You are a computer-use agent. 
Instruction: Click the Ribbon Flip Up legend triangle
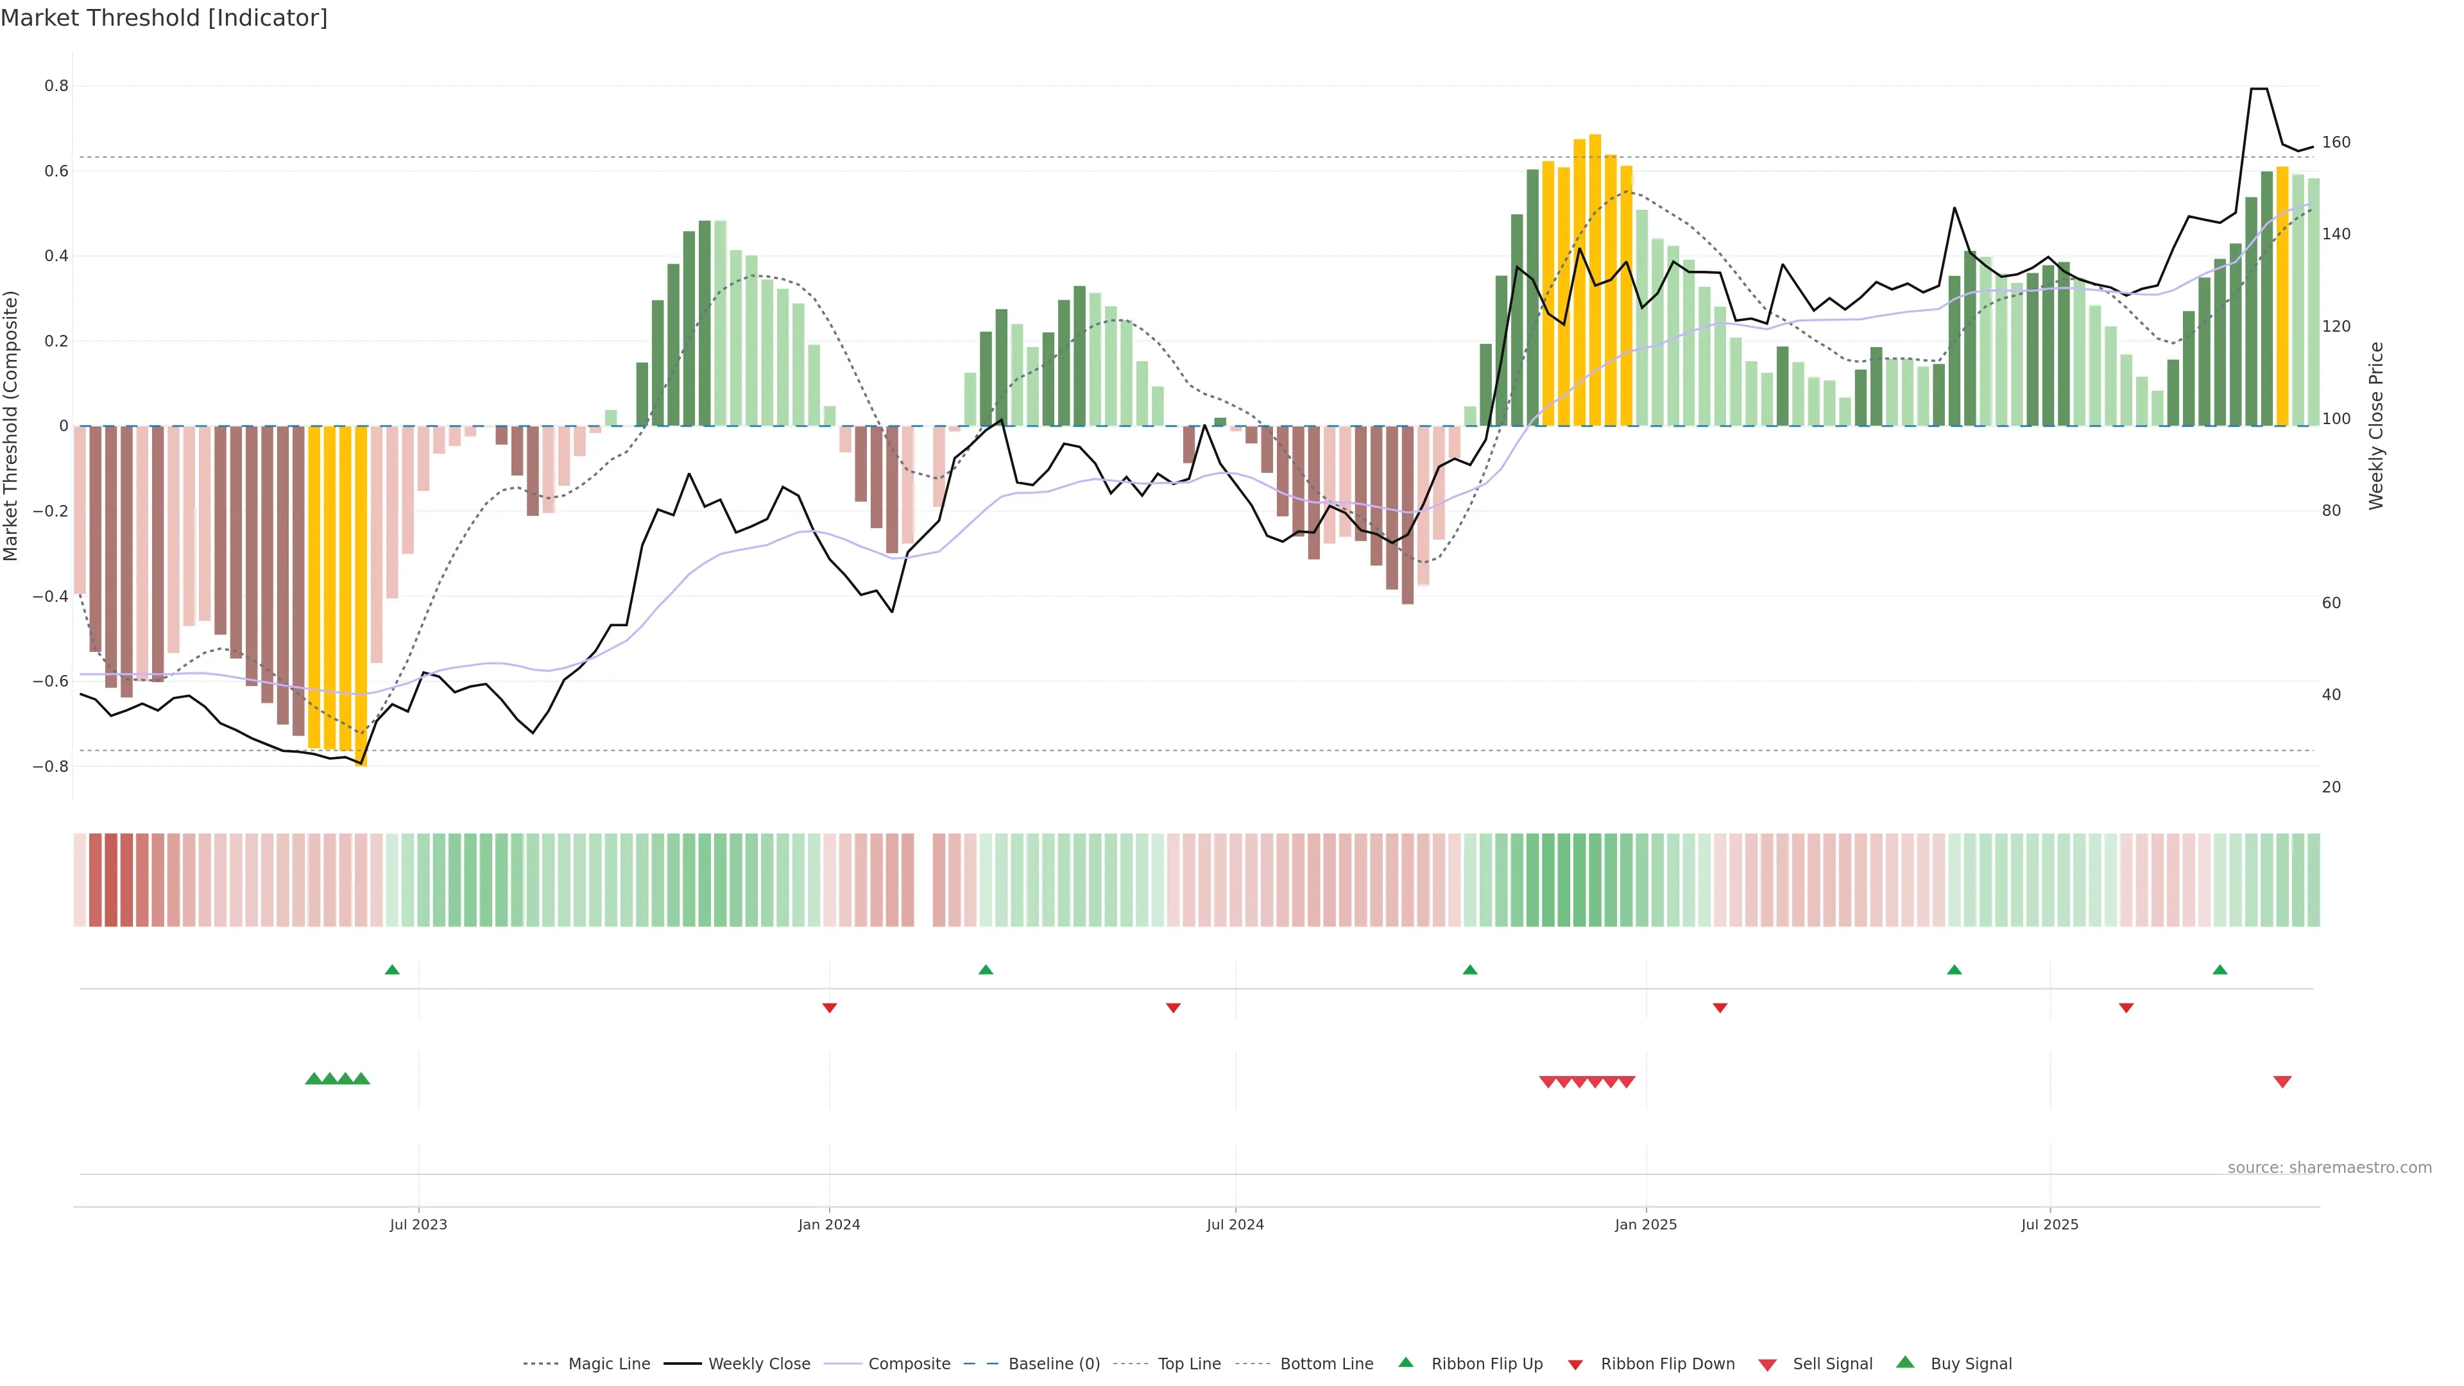pos(1405,1362)
